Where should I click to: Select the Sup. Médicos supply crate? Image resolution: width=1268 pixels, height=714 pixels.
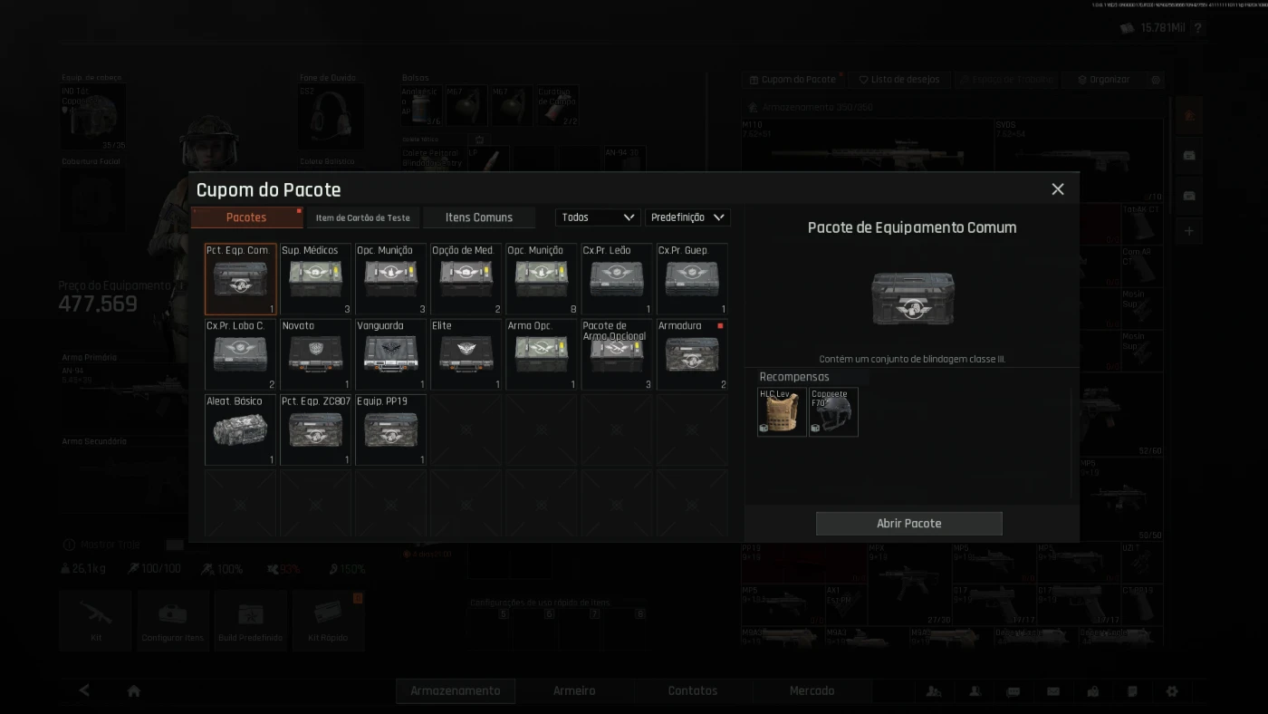pyautogui.click(x=315, y=279)
